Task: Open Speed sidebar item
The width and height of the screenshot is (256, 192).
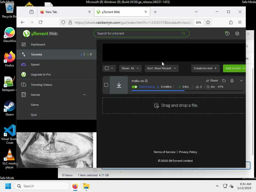Action: 56,64
